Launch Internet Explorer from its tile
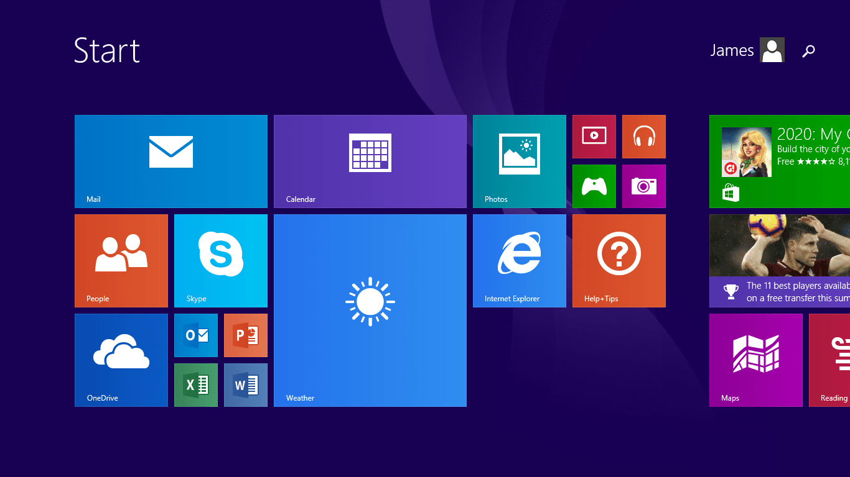 click(x=519, y=261)
